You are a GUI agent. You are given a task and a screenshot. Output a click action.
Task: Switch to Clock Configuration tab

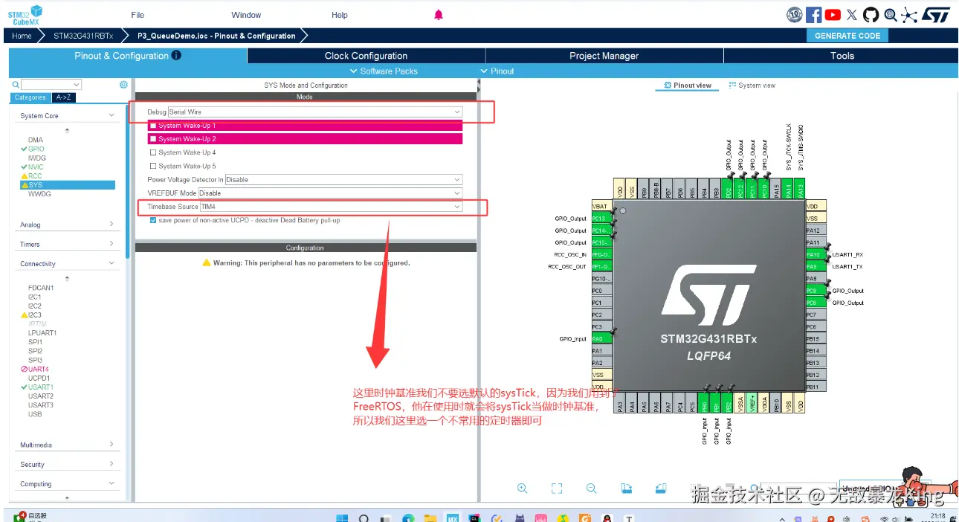tap(366, 56)
